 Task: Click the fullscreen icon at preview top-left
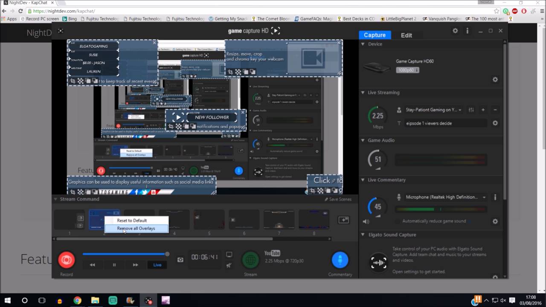coord(61,31)
